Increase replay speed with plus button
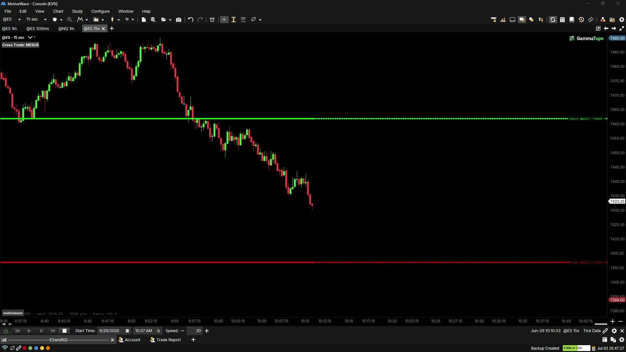The width and height of the screenshot is (626, 352). [x=207, y=331]
